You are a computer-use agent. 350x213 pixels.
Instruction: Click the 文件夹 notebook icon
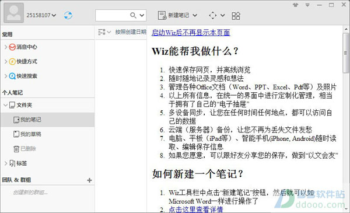pos(12,105)
